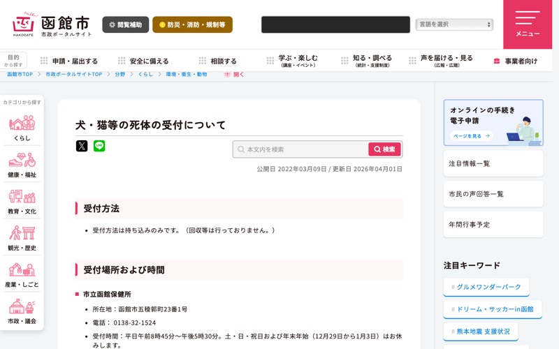Open the 注目情報一覧 link
Viewport: 559px width, 349px height.
(x=493, y=163)
